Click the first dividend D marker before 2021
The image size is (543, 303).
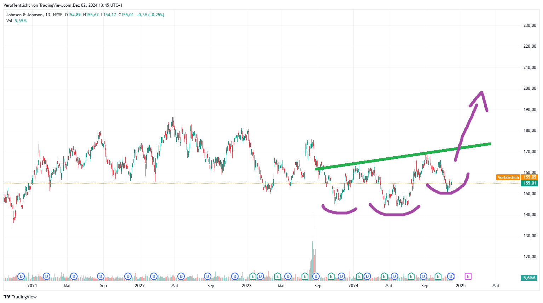pos(21,276)
